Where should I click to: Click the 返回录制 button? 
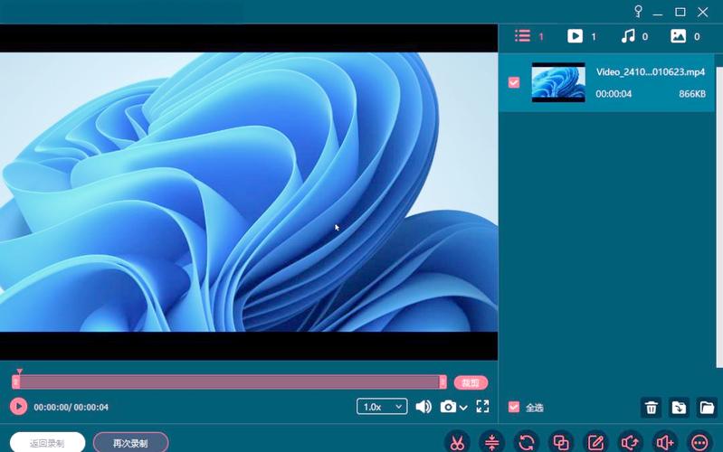pyautogui.click(x=47, y=443)
